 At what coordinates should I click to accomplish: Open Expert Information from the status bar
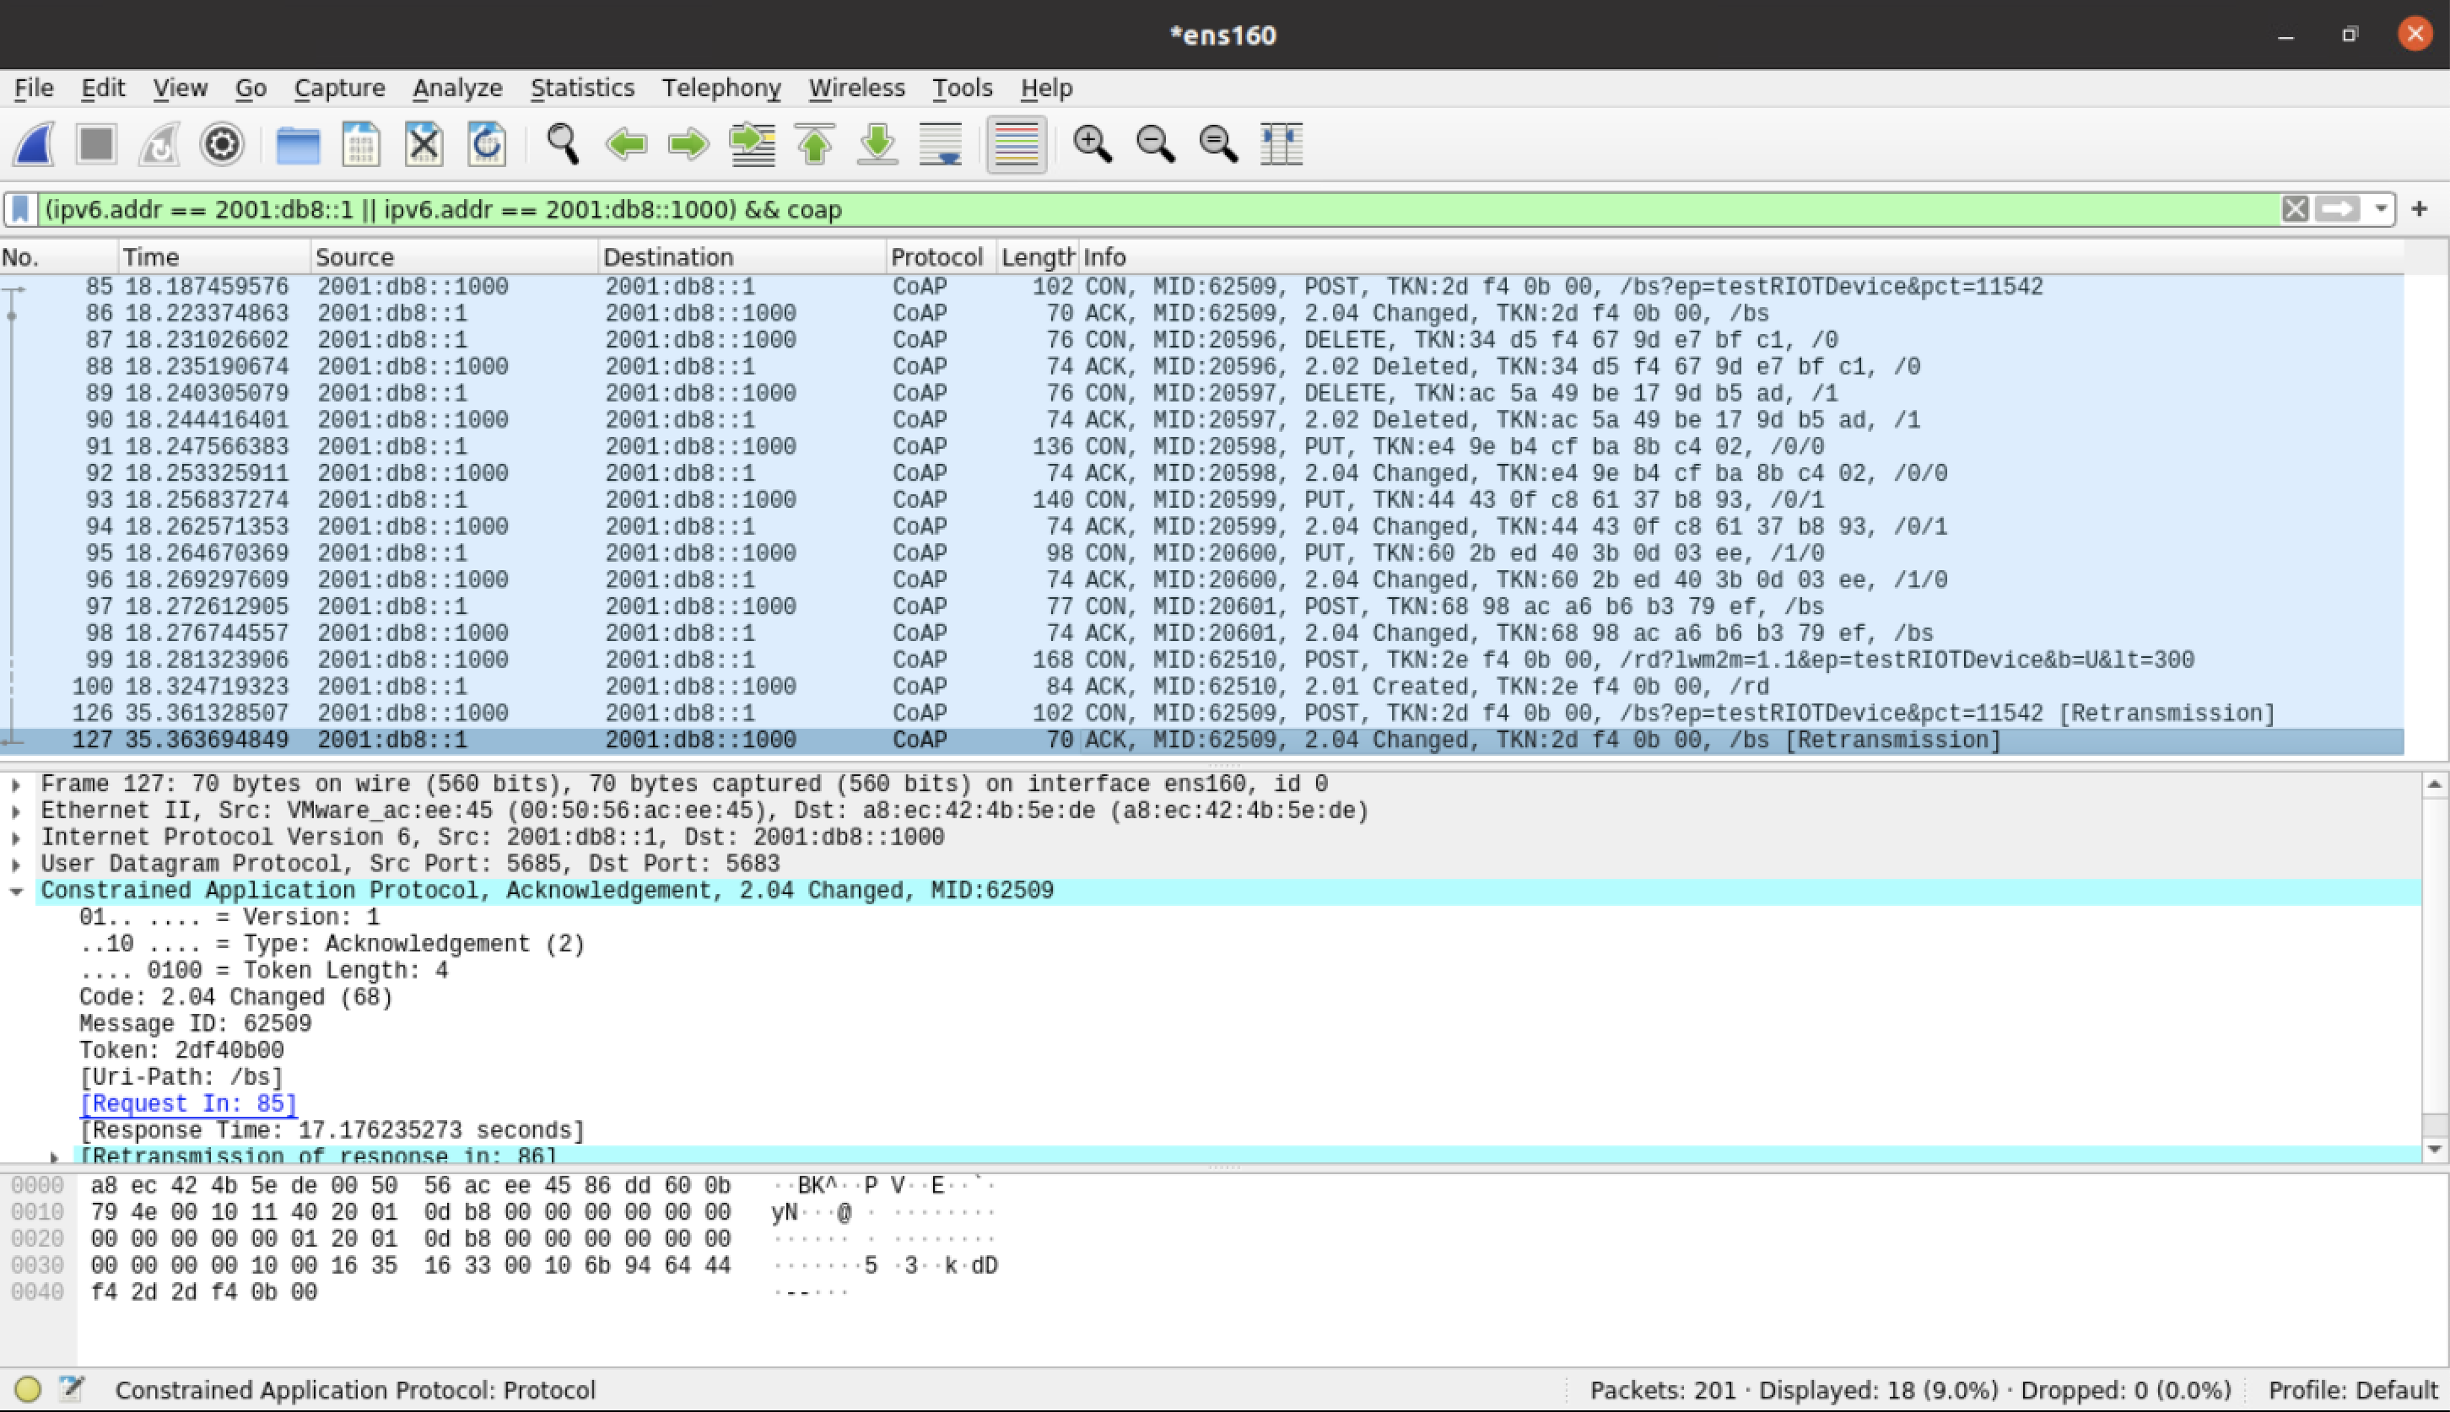[x=28, y=1388]
